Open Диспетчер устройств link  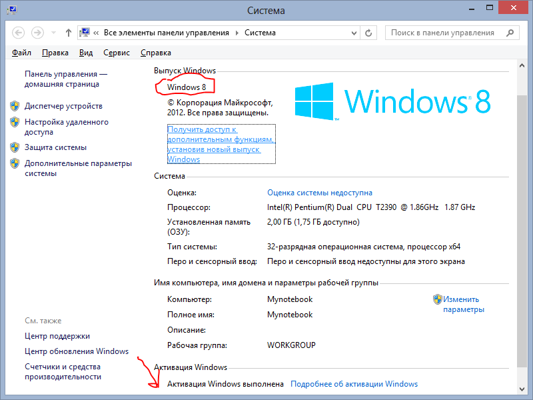(63, 106)
